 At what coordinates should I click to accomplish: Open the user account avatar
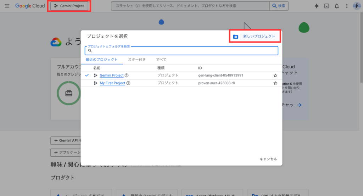click(357, 6)
